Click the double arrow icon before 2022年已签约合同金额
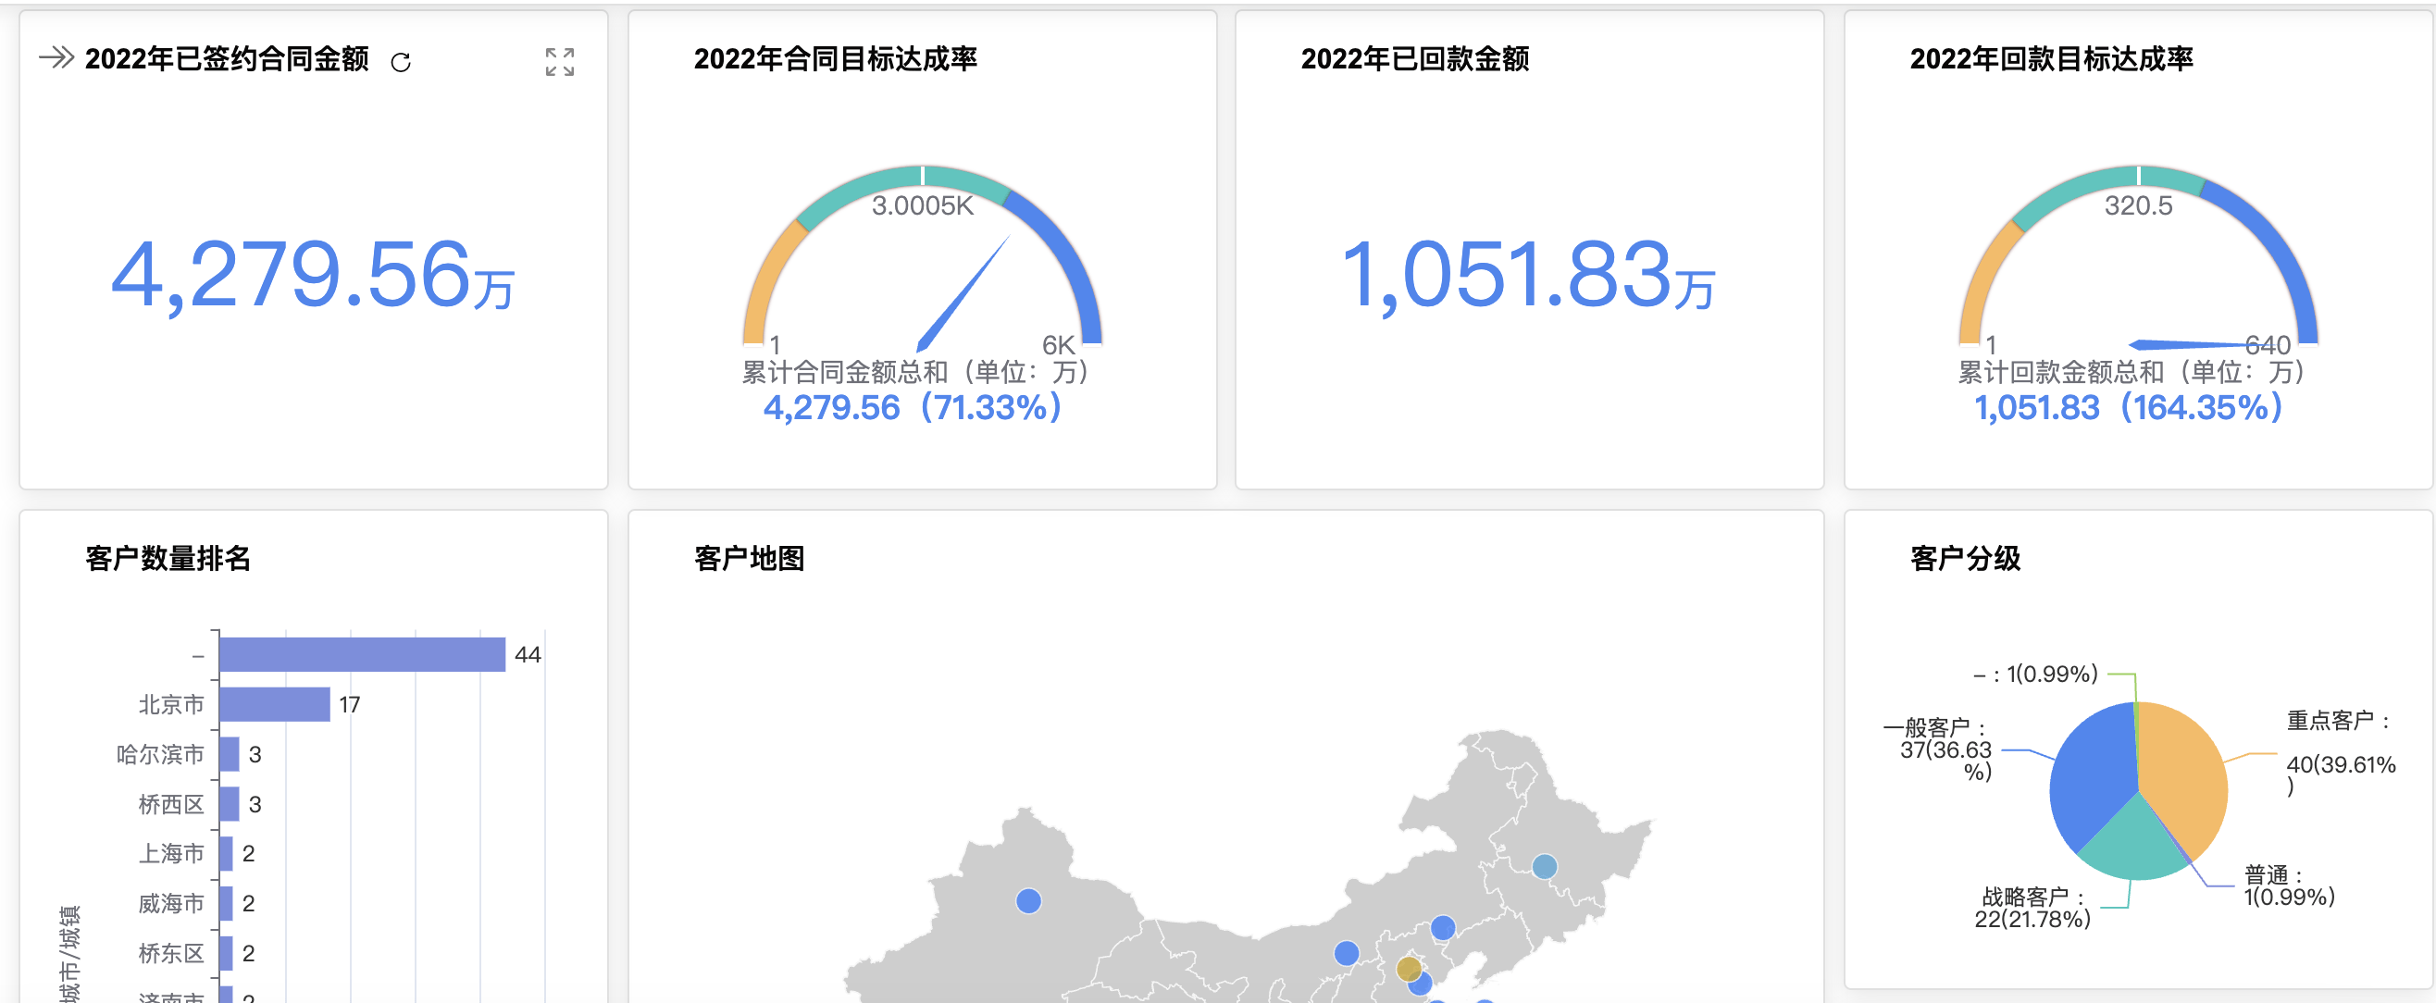The width and height of the screenshot is (2436, 1003). click(56, 57)
